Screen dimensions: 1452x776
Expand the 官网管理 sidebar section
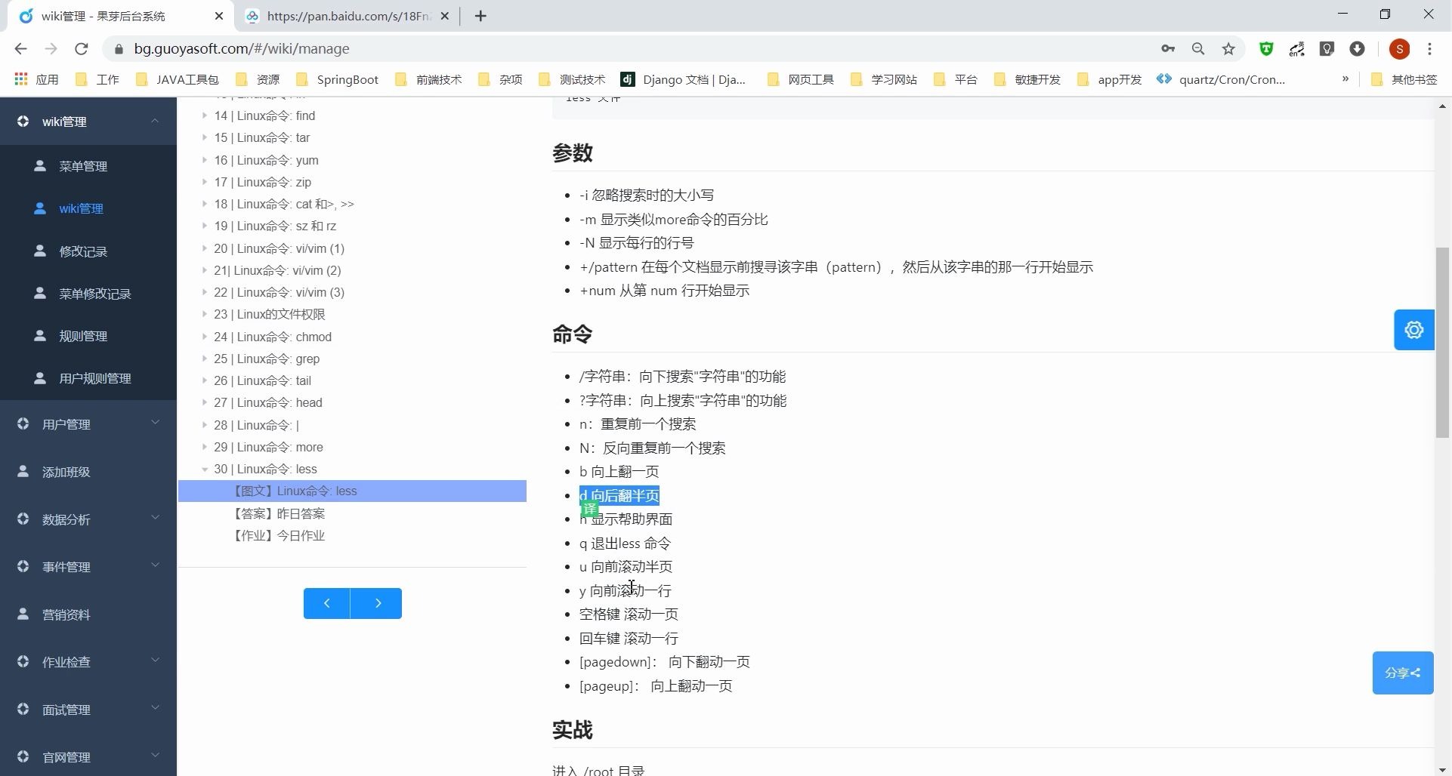[88, 756]
